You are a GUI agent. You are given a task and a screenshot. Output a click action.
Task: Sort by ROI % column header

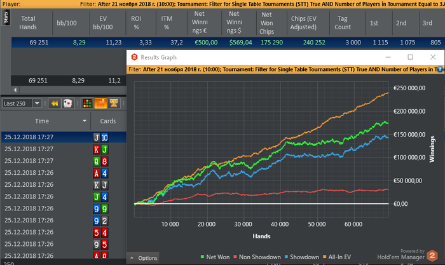pos(136,23)
